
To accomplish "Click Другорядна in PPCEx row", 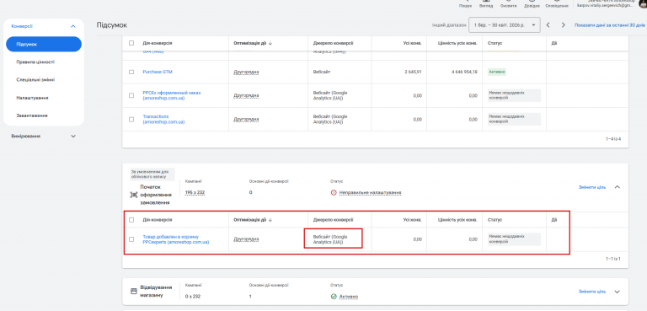I will (x=246, y=95).
